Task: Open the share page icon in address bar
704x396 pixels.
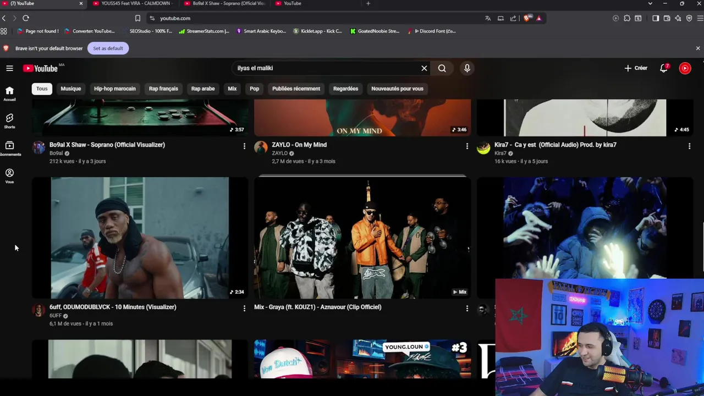Action: tap(513, 18)
